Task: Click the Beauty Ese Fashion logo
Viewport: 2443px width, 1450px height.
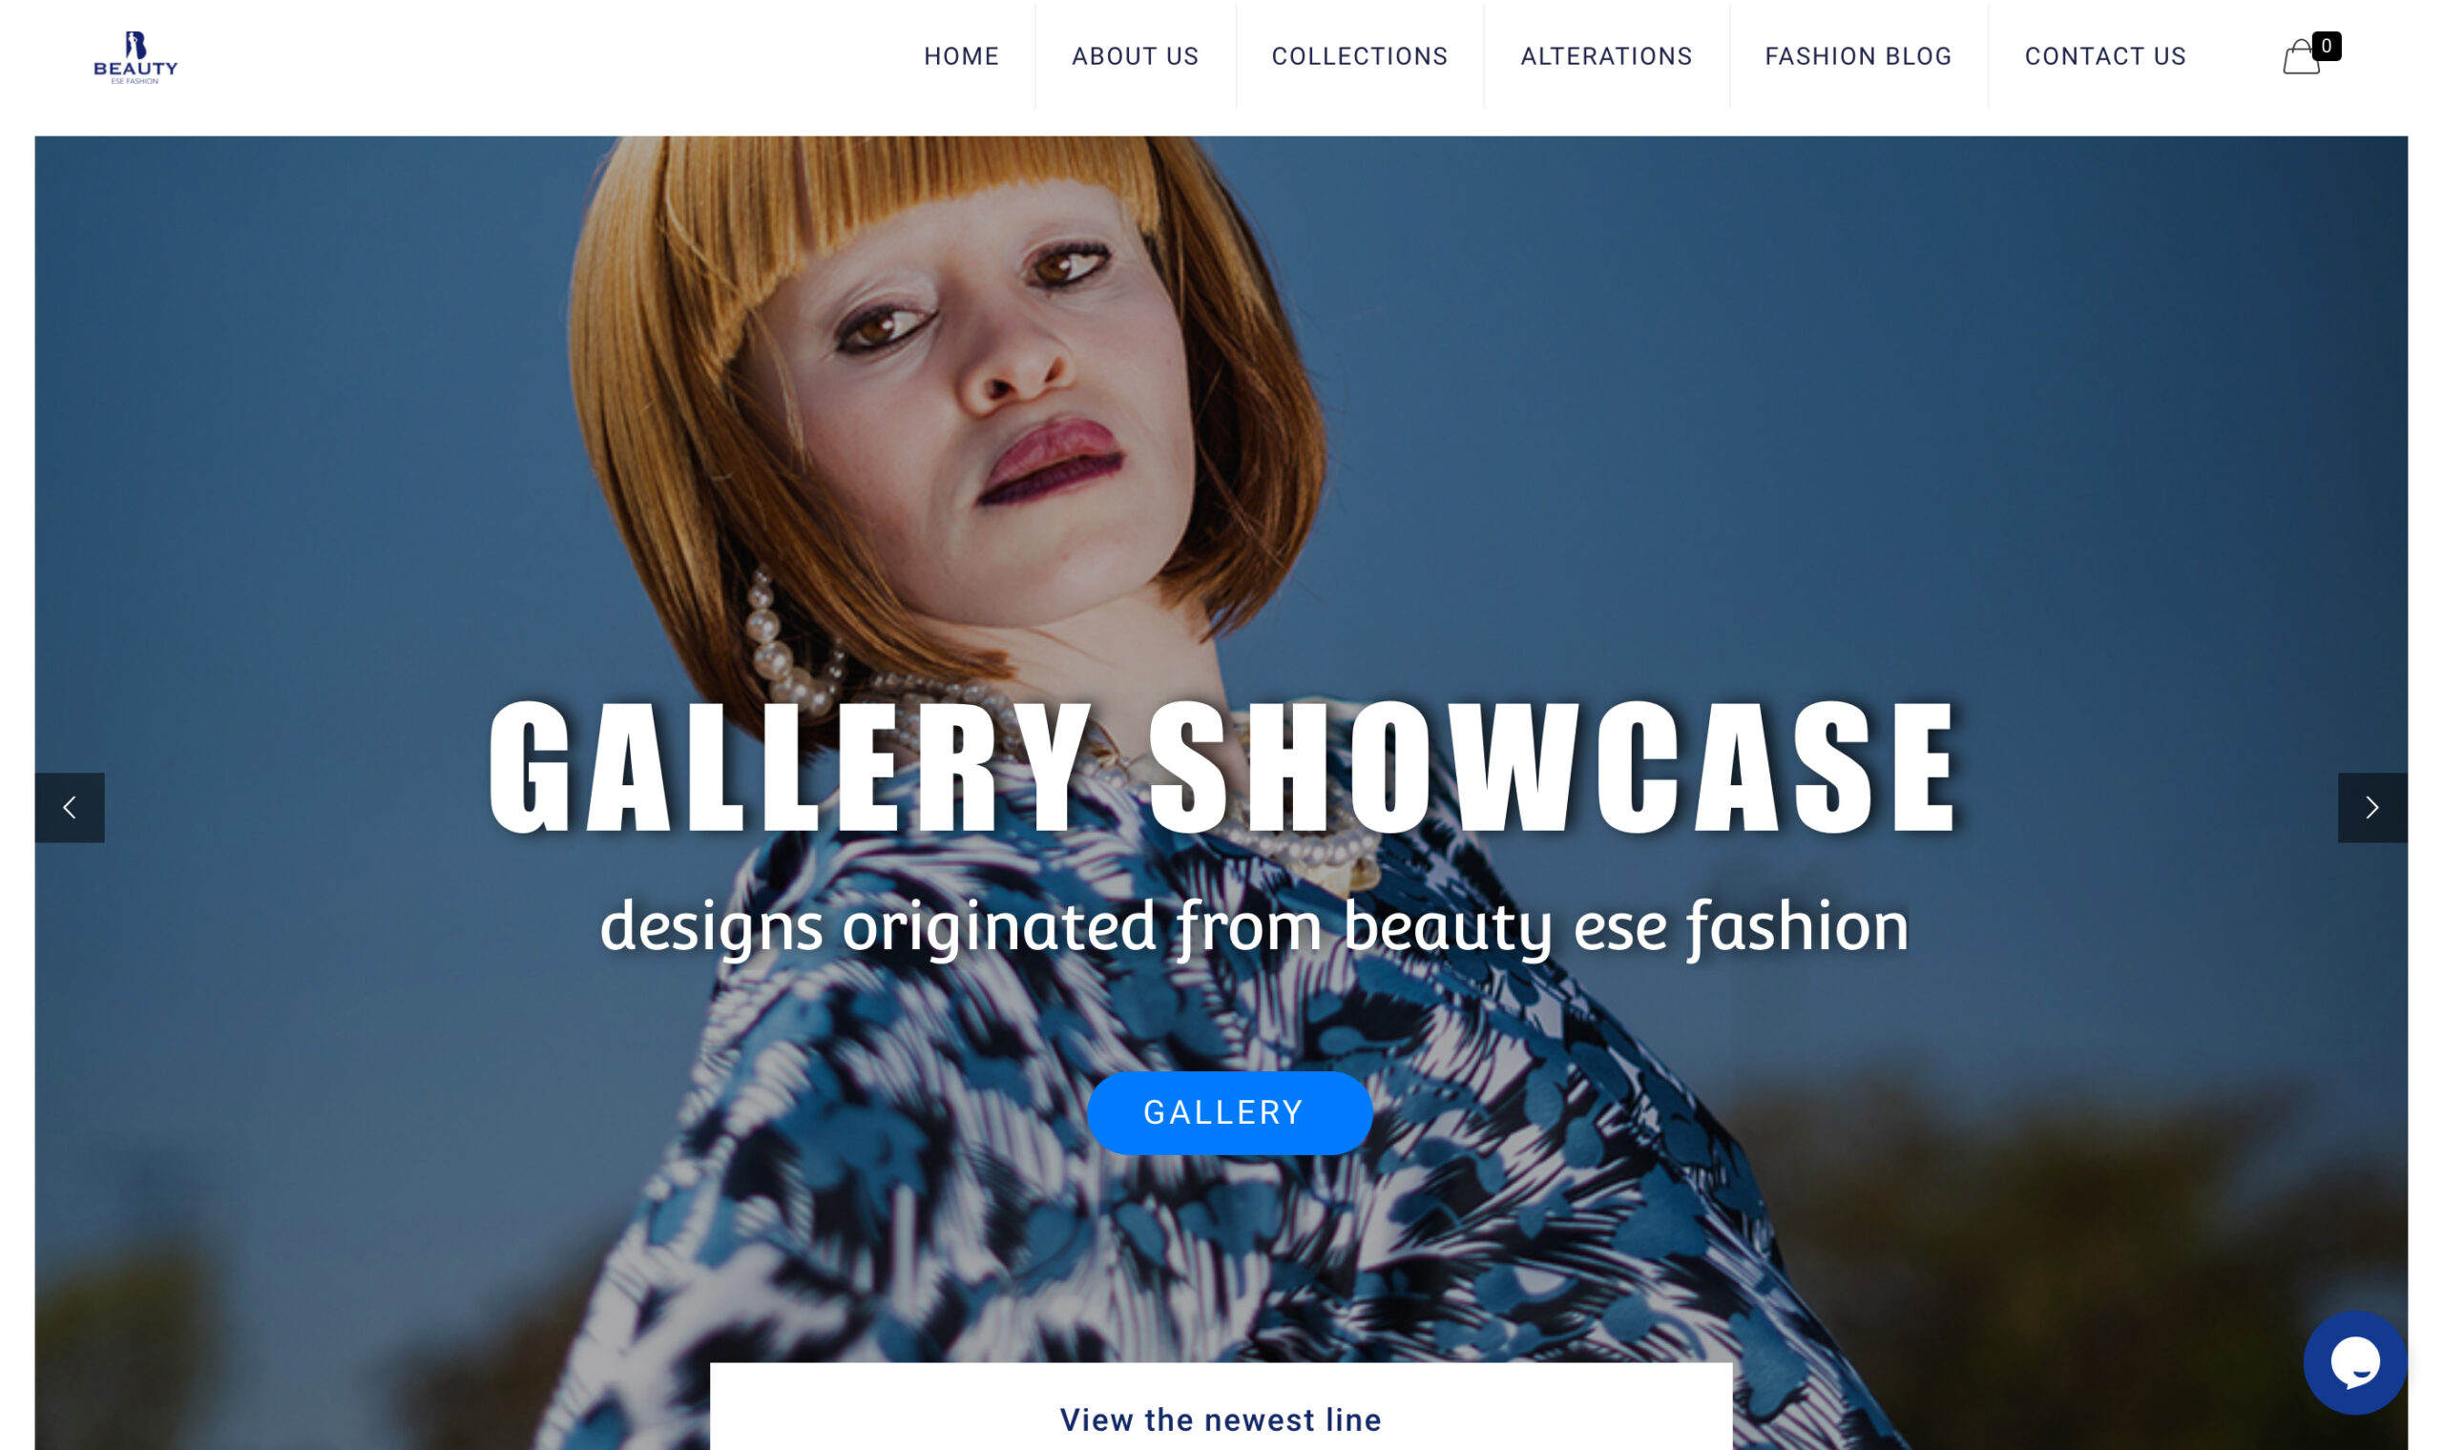Action: 136,56
